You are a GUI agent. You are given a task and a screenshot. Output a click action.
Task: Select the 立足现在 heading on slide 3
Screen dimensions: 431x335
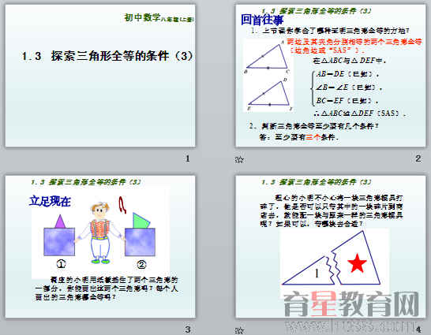(50, 201)
